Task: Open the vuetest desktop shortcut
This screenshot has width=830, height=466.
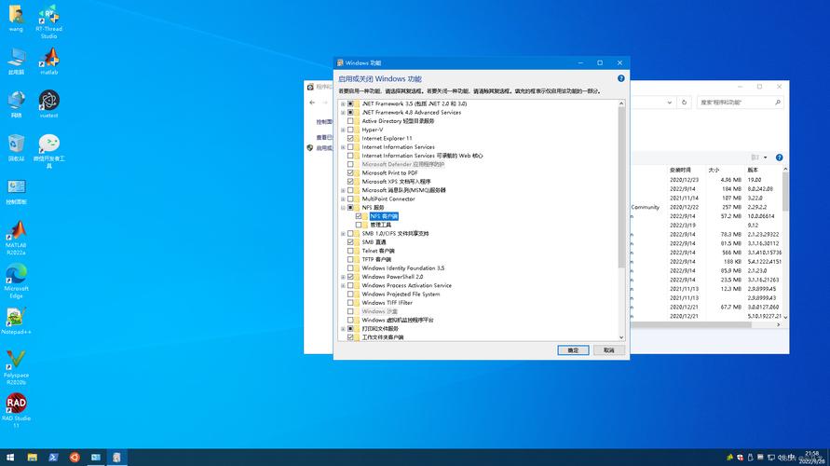Action: (48, 104)
